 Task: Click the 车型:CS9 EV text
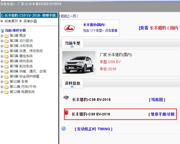point(110,62)
